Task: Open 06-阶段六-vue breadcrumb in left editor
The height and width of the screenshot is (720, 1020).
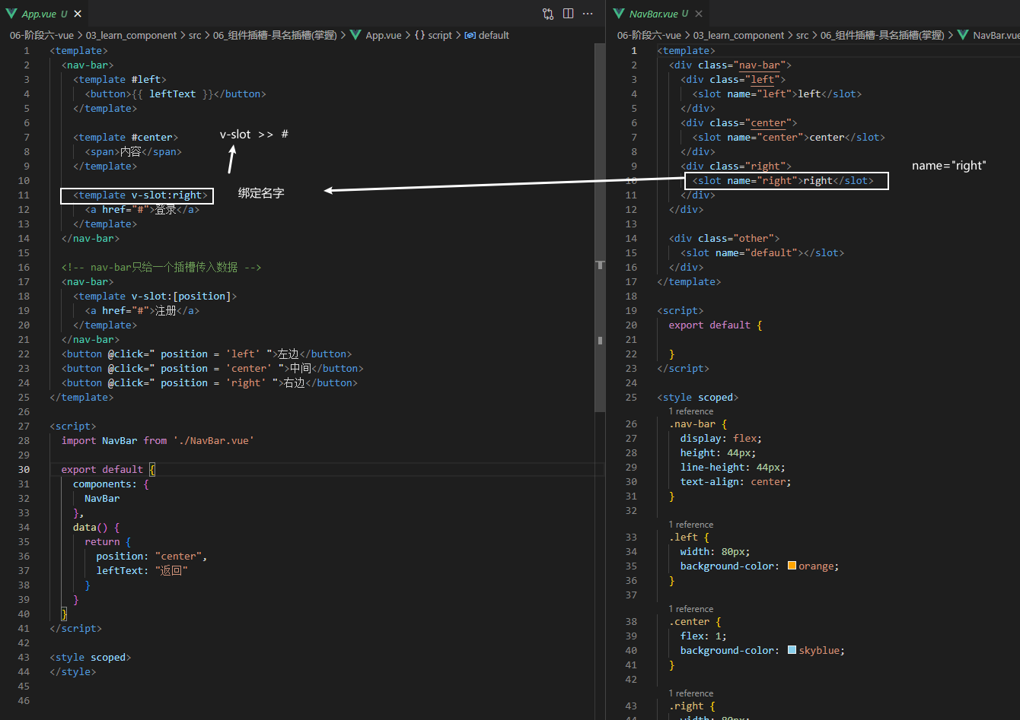Action: click(x=41, y=35)
